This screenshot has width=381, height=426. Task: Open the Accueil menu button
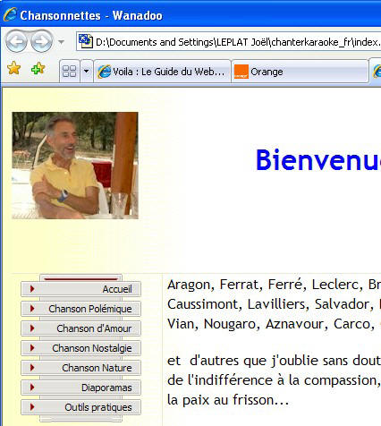pyautogui.click(x=80, y=289)
